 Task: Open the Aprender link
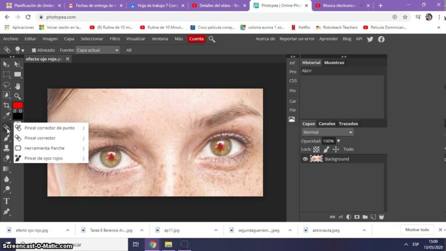pos(328,39)
